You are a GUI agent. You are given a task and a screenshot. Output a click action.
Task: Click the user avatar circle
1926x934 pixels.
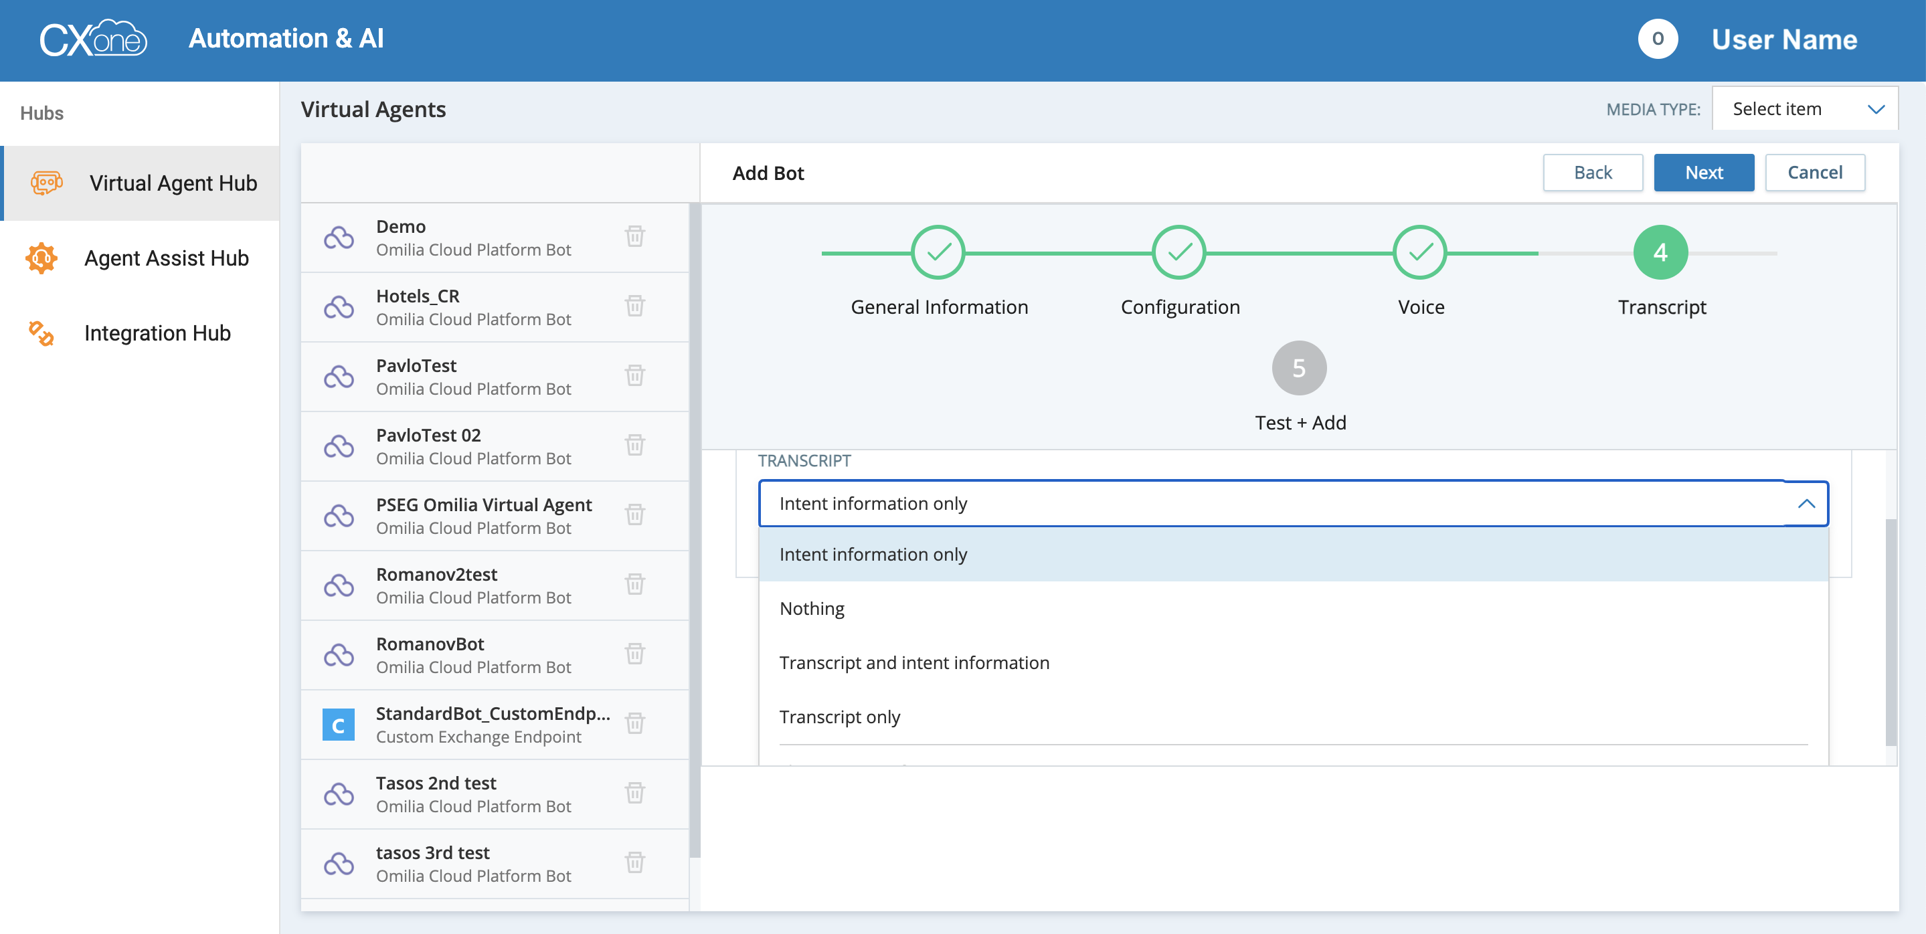point(1658,39)
